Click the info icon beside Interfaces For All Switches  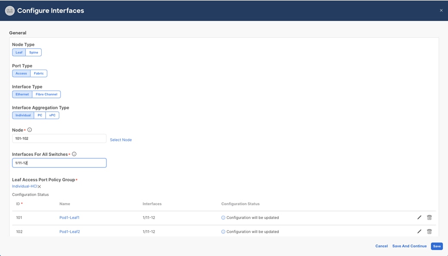[x=73, y=153]
